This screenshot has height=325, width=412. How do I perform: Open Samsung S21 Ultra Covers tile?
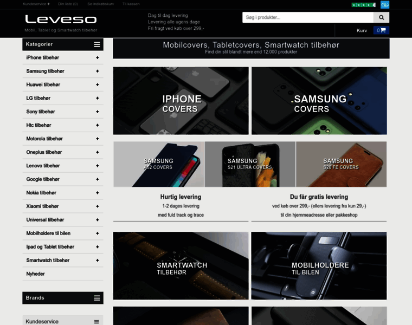point(250,164)
